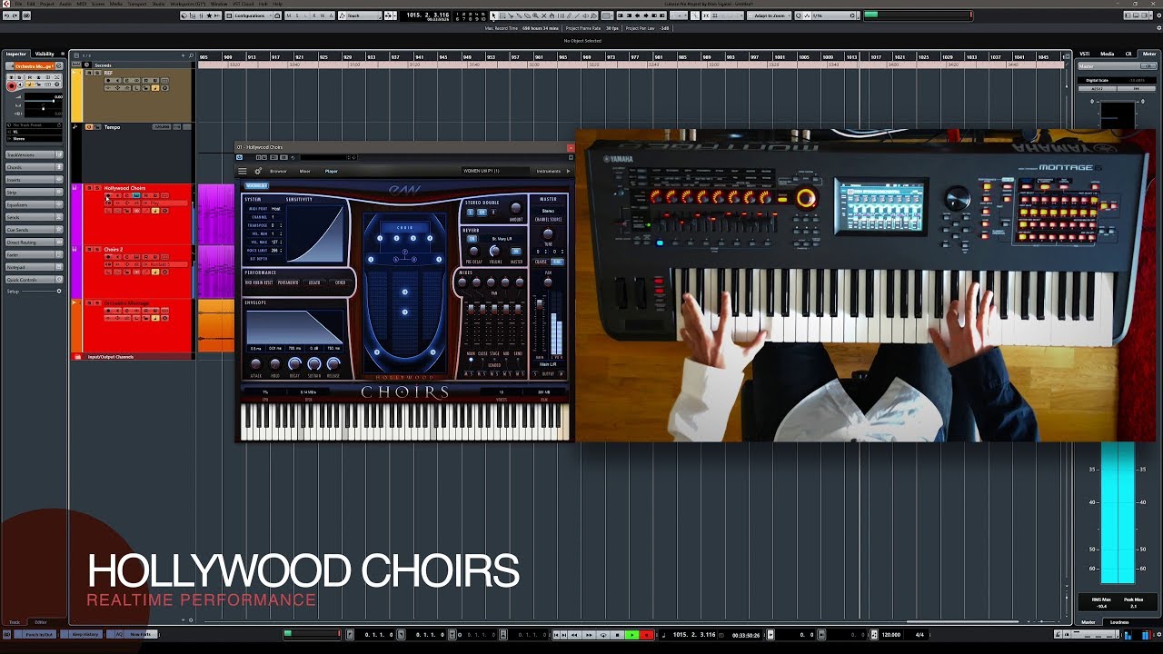Image resolution: width=1163 pixels, height=654 pixels.
Task: Adjust the envelope Attack knob
Action: tap(256, 364)
